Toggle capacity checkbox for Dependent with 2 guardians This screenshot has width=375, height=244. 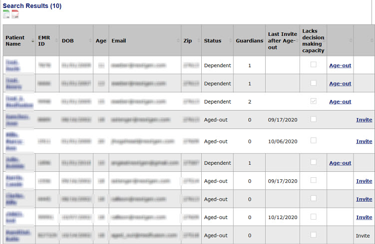(x=313, y=101)
